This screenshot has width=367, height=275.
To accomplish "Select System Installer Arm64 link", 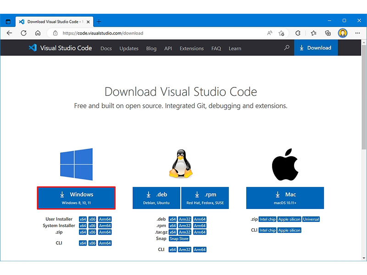I will coord(105,225).
